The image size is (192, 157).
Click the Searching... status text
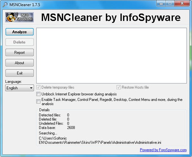click(48, 133)
